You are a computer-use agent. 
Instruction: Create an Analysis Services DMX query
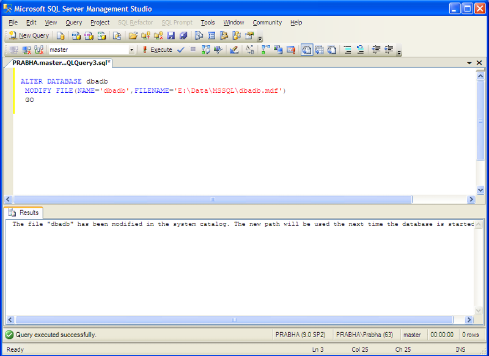[89, 35]
